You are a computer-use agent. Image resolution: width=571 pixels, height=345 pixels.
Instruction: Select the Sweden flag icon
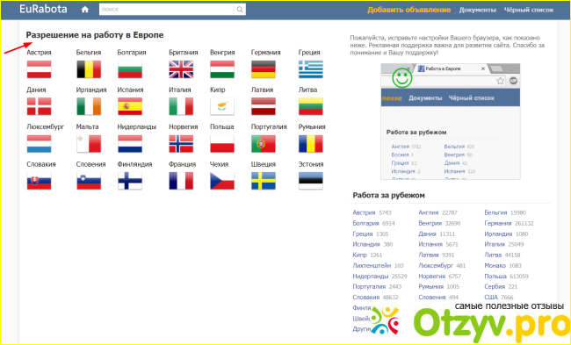pyautogui.click(x=264, y=181)
